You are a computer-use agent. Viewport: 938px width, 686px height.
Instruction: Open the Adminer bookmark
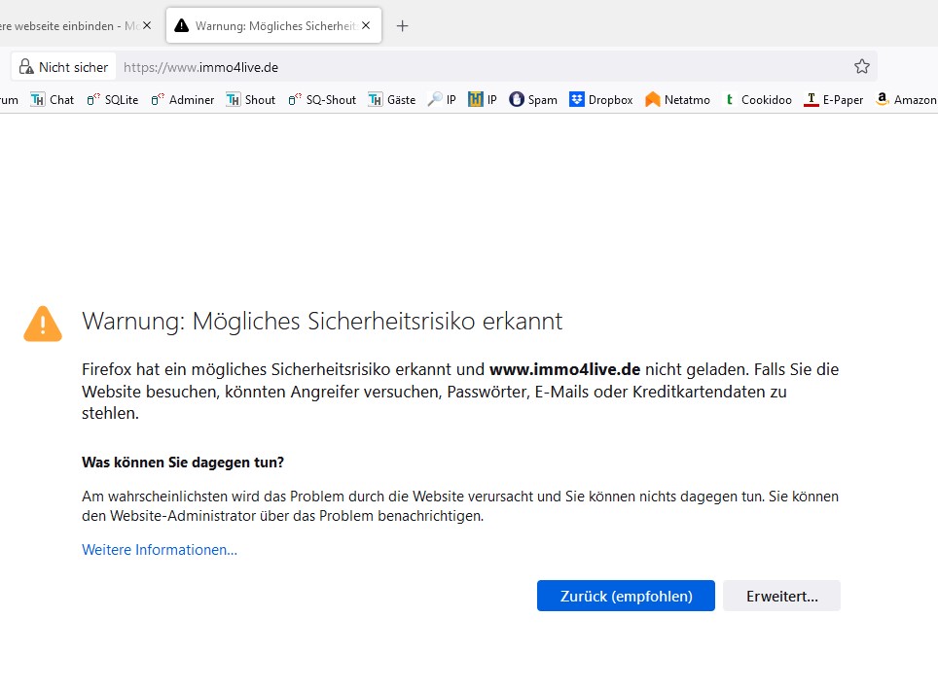click(183, 99)
